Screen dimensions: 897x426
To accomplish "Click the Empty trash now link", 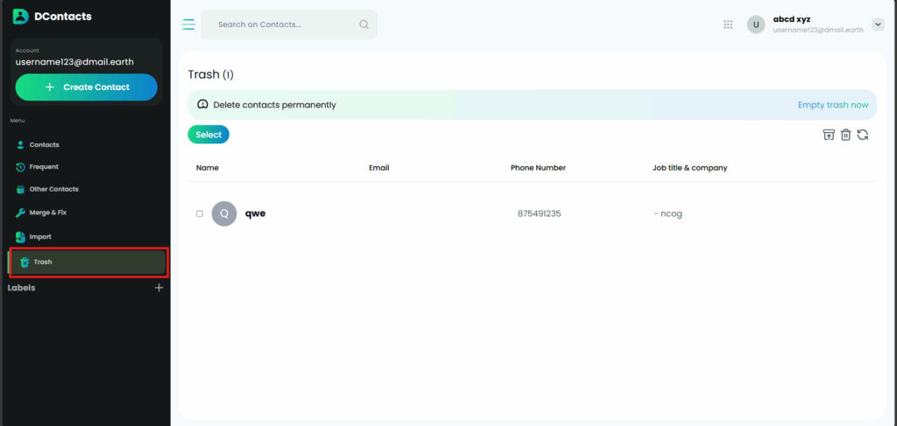I will click(x=832, y=105).
